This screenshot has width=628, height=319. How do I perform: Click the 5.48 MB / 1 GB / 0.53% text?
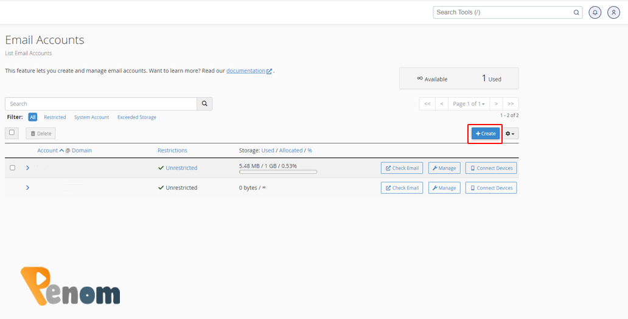tap(268, 165)
